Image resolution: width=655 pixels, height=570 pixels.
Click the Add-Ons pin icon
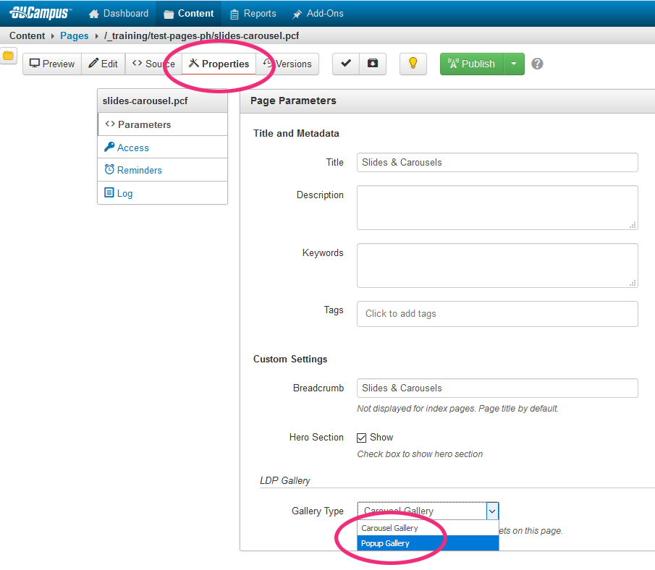(x=297, y=14)
